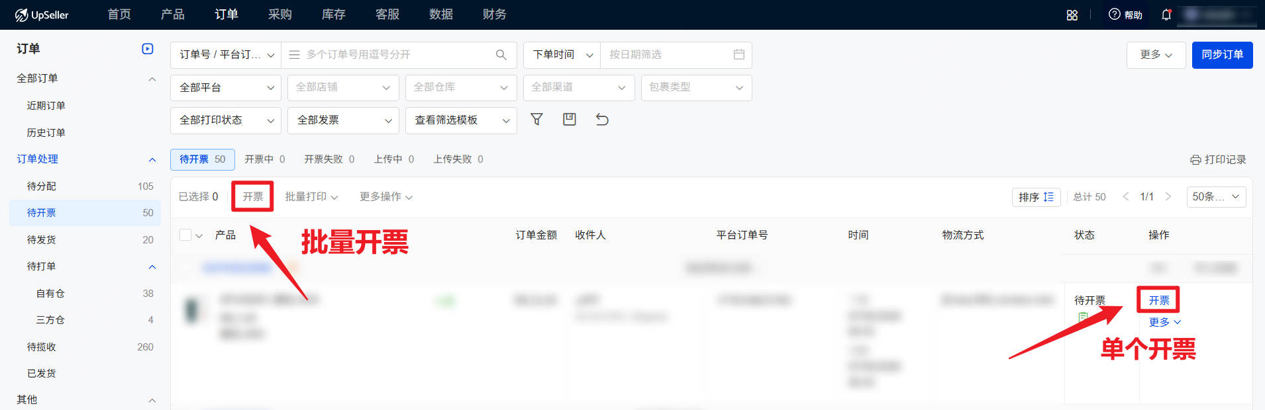Open the 批量打印 dropdown
The width and height of the screenshot is (1265, 410).
coord(311,196)
